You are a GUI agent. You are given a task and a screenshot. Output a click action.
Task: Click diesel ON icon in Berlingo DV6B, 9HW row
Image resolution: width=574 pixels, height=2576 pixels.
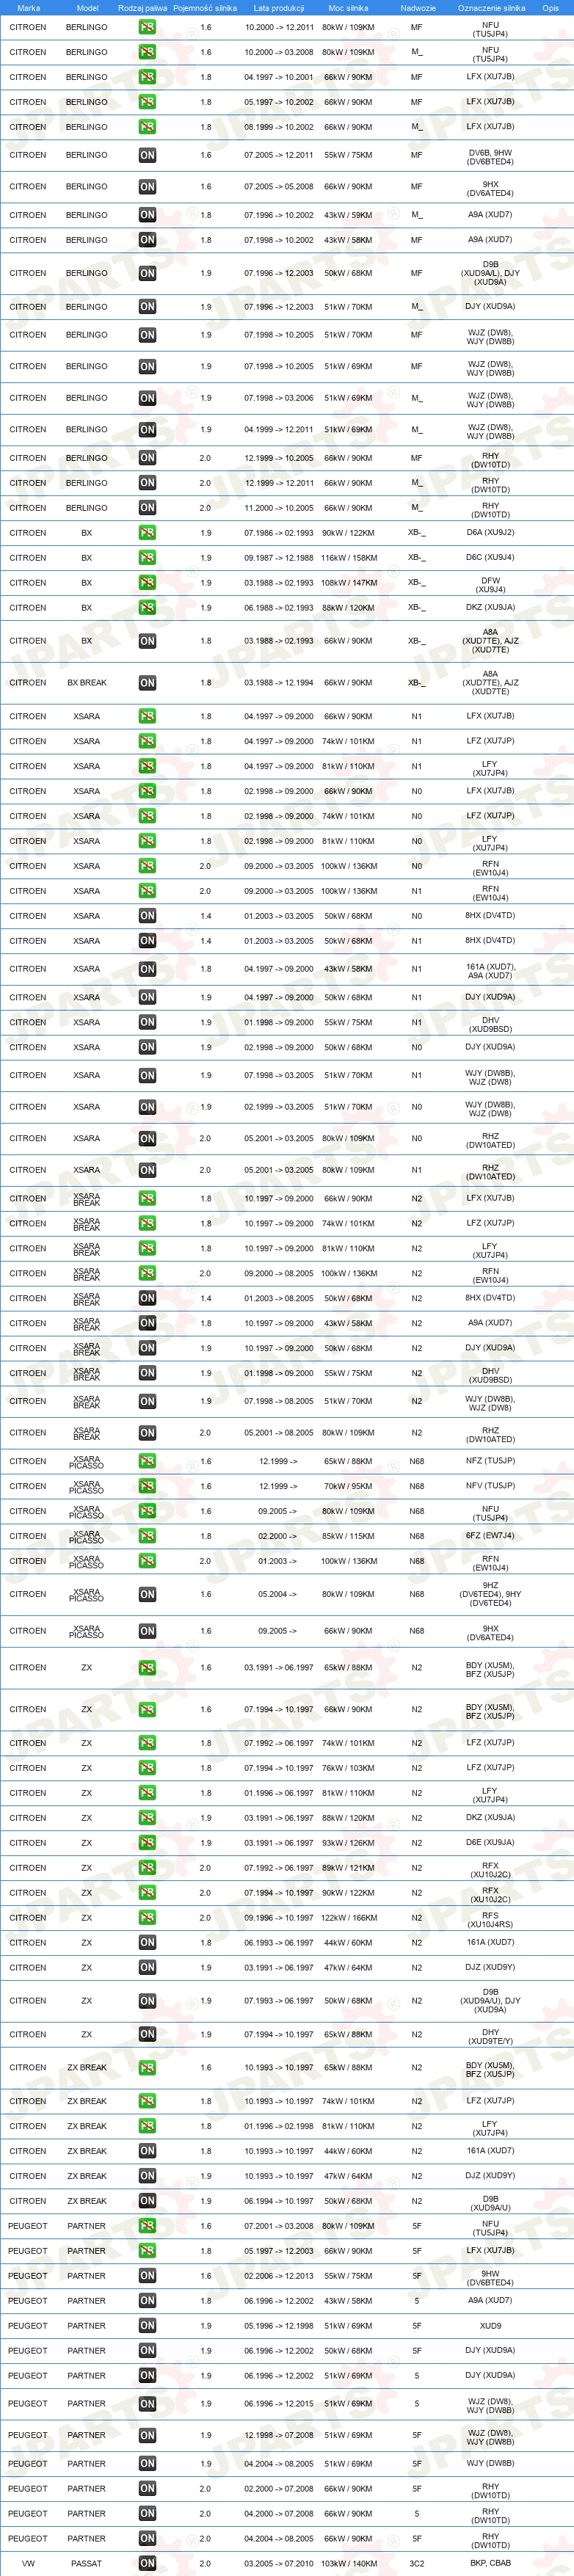147,155
